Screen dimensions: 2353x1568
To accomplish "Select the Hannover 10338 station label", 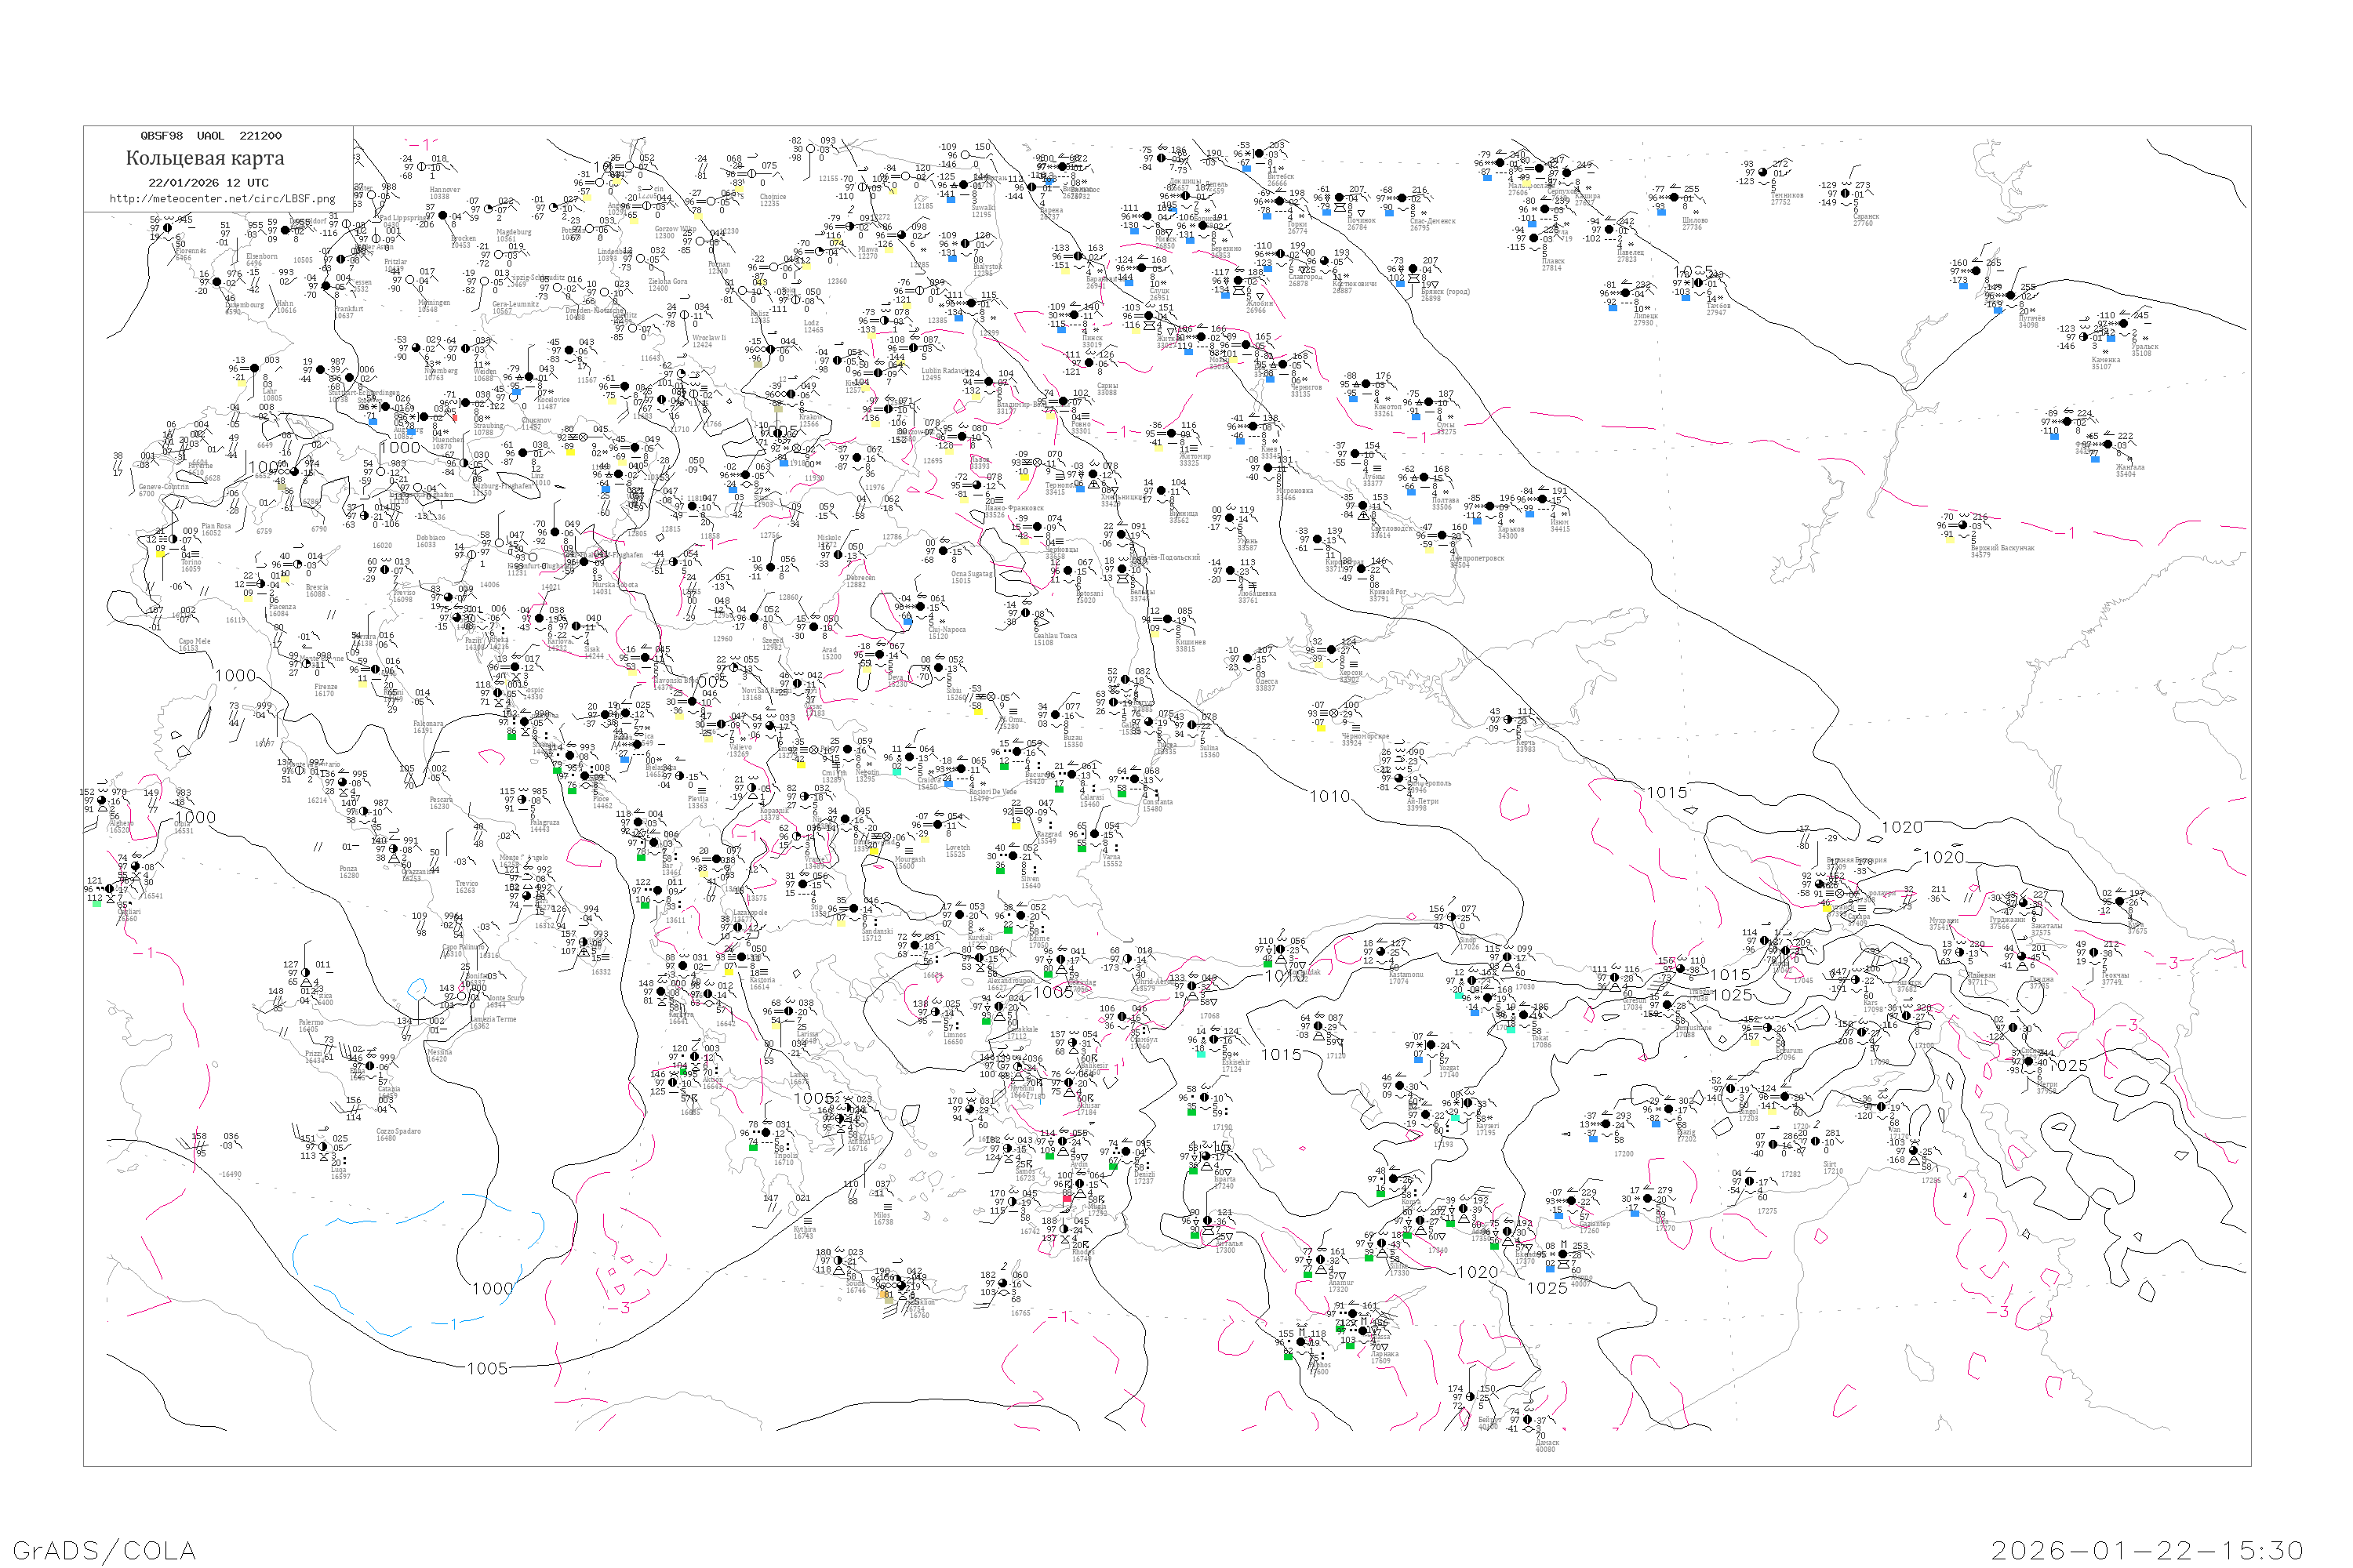I will pos(444,193).
